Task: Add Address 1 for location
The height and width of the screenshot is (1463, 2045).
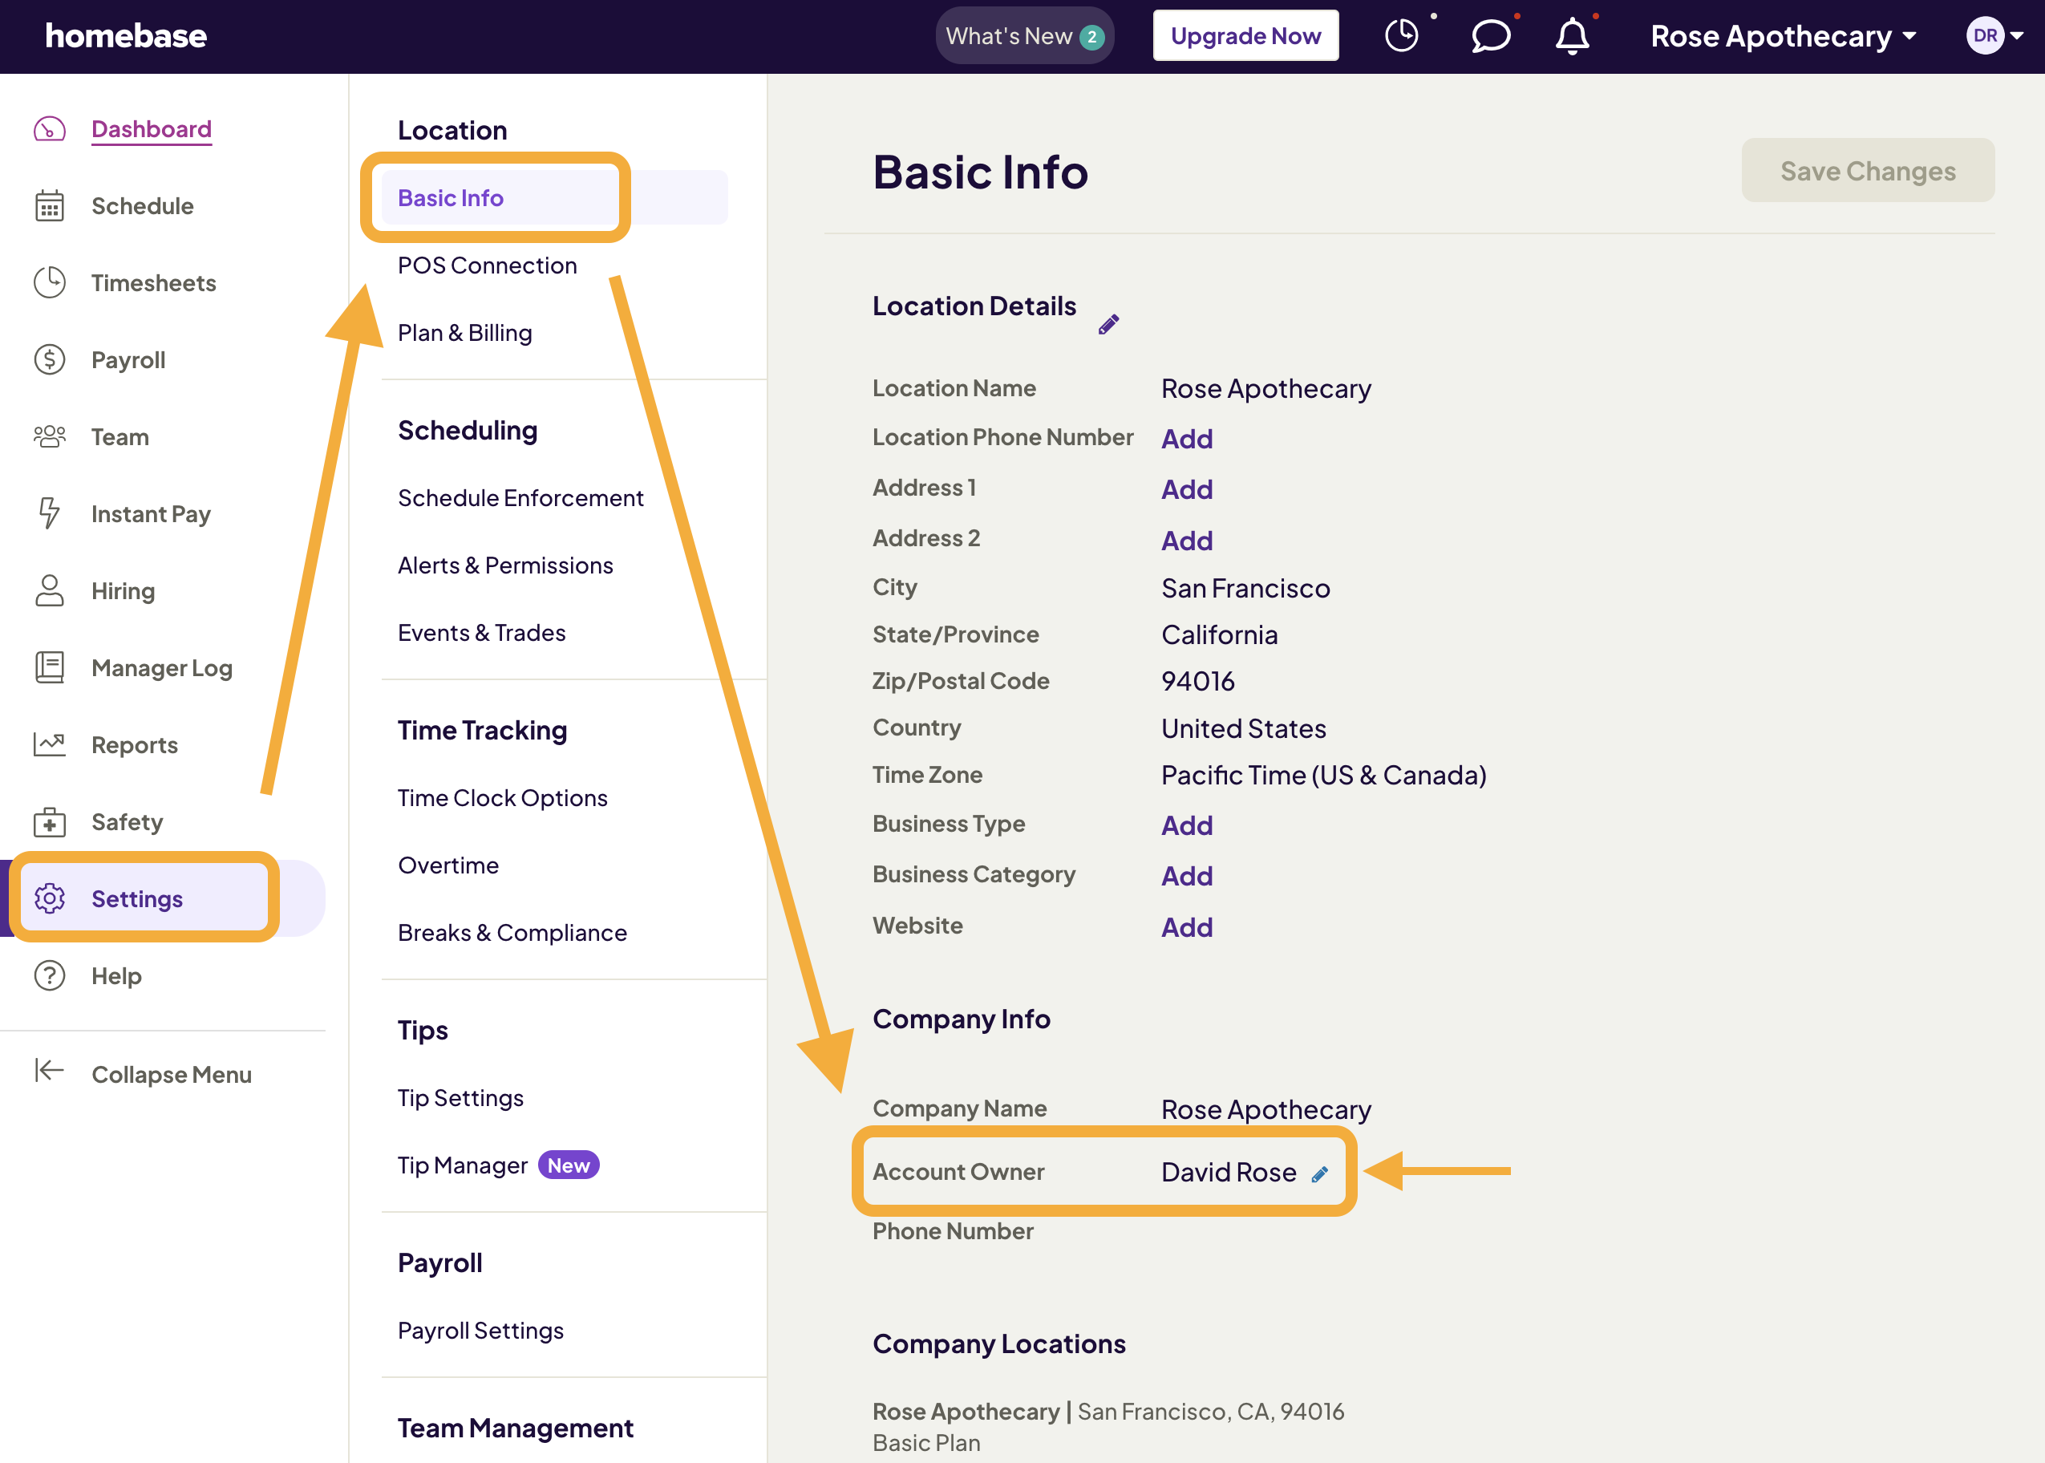Action: [1186, 489]
